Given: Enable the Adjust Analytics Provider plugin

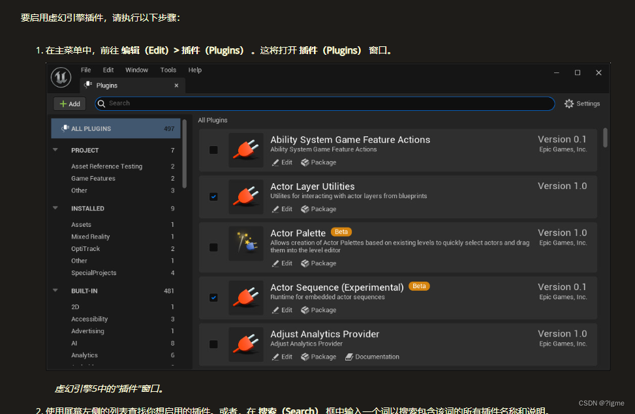Looking at the screenshot, I should click(213, 344).
